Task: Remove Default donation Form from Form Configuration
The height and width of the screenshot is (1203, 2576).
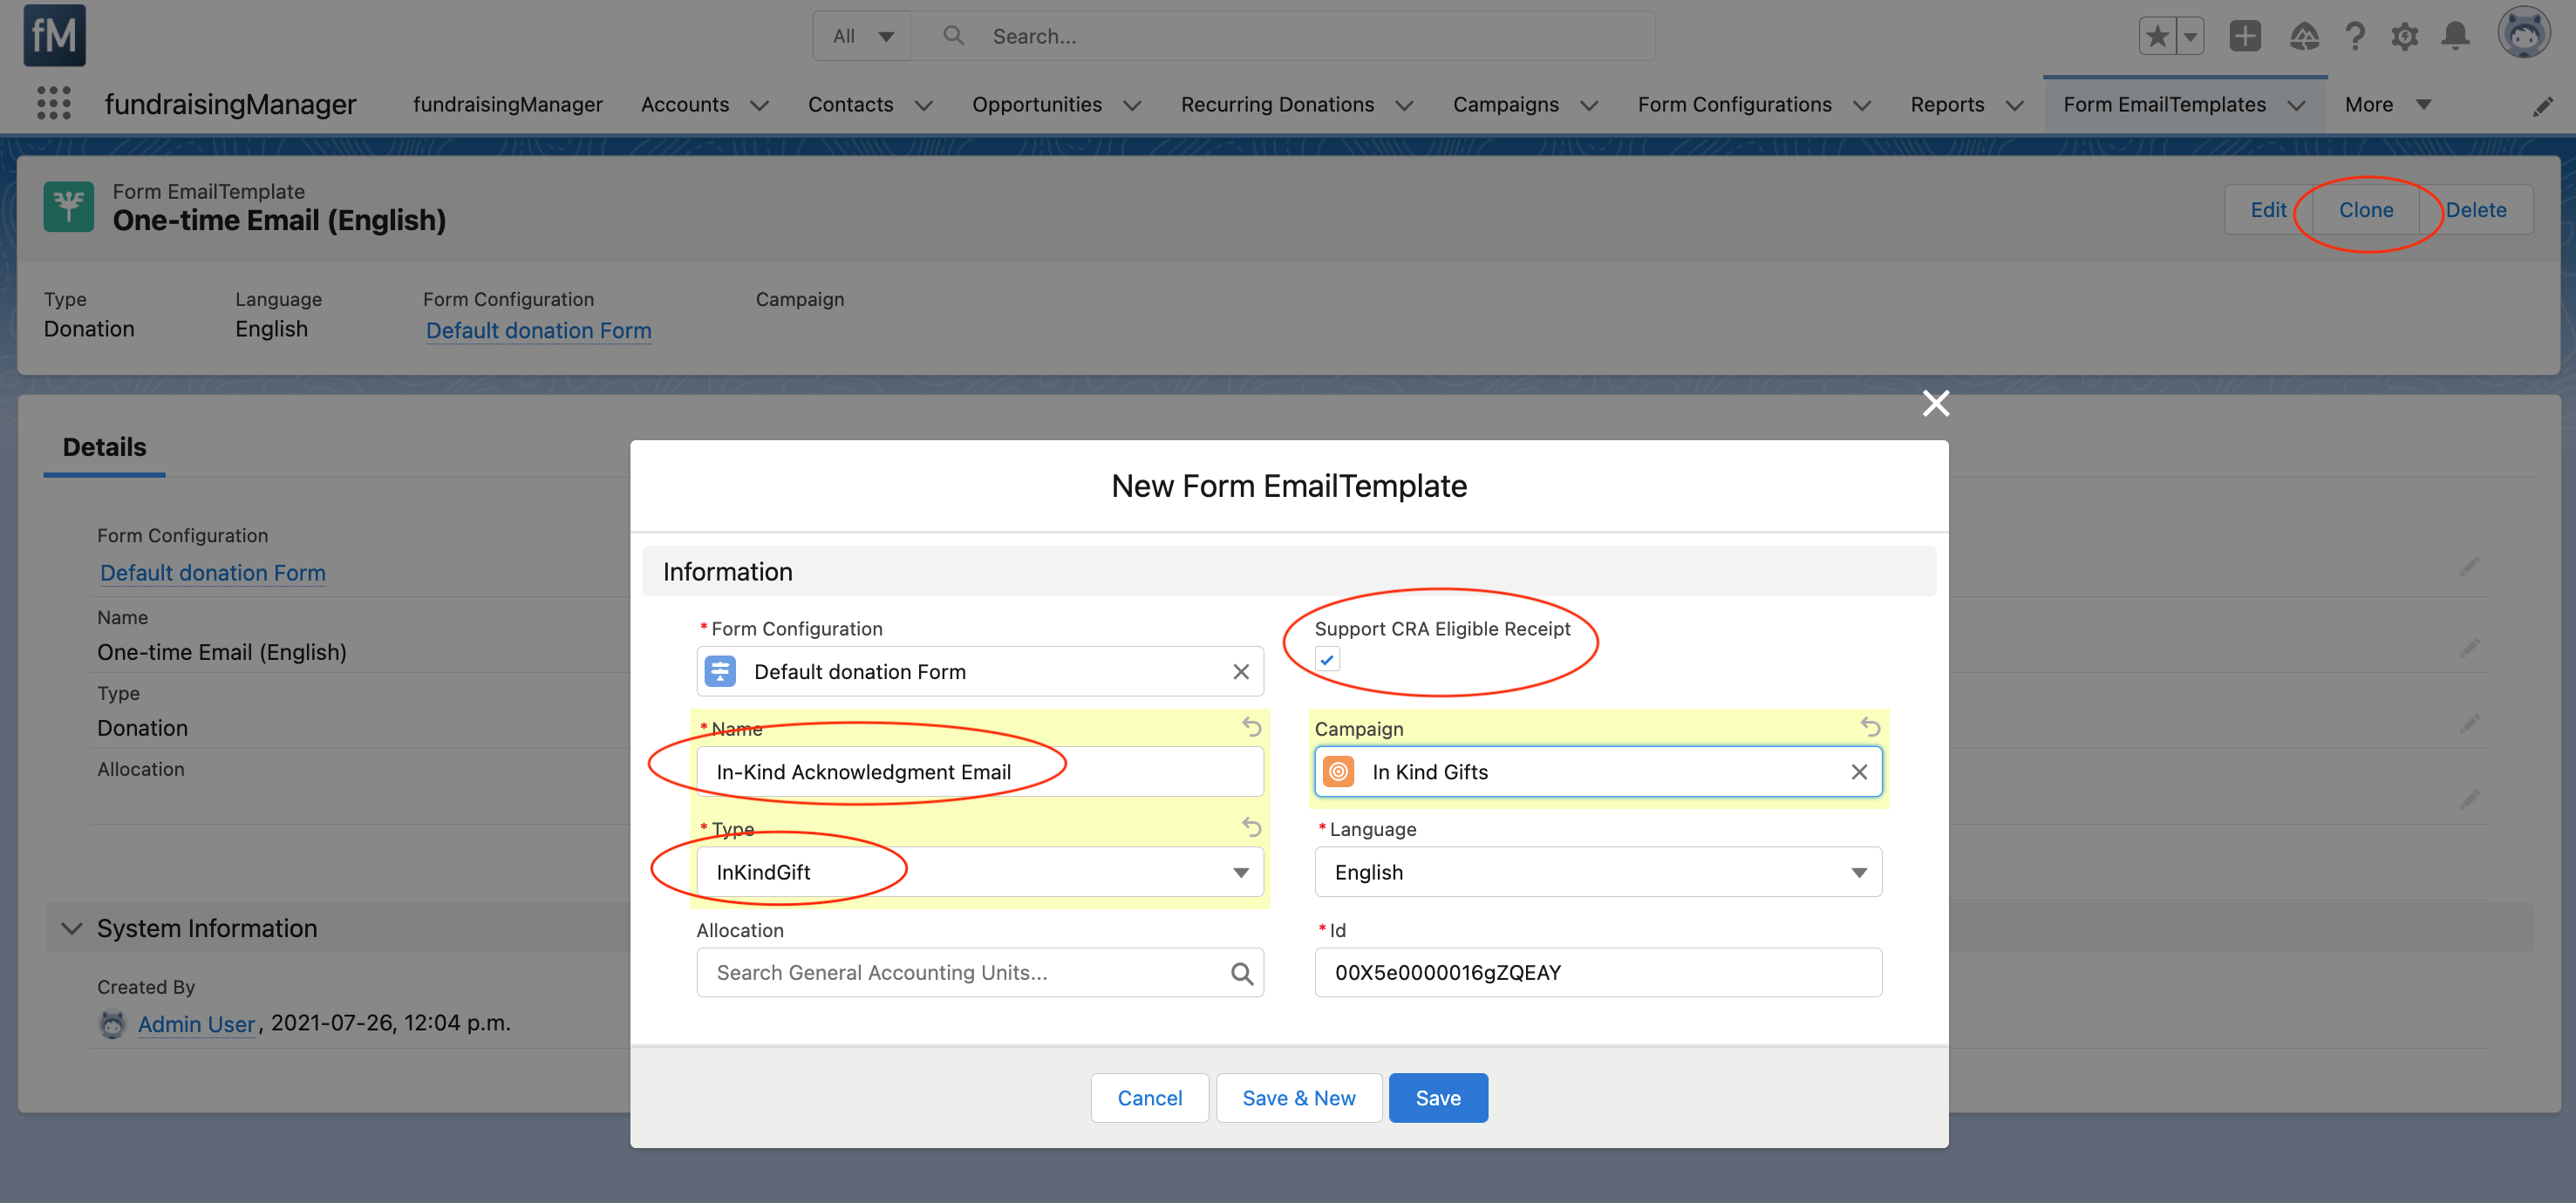Action: 1240,672
